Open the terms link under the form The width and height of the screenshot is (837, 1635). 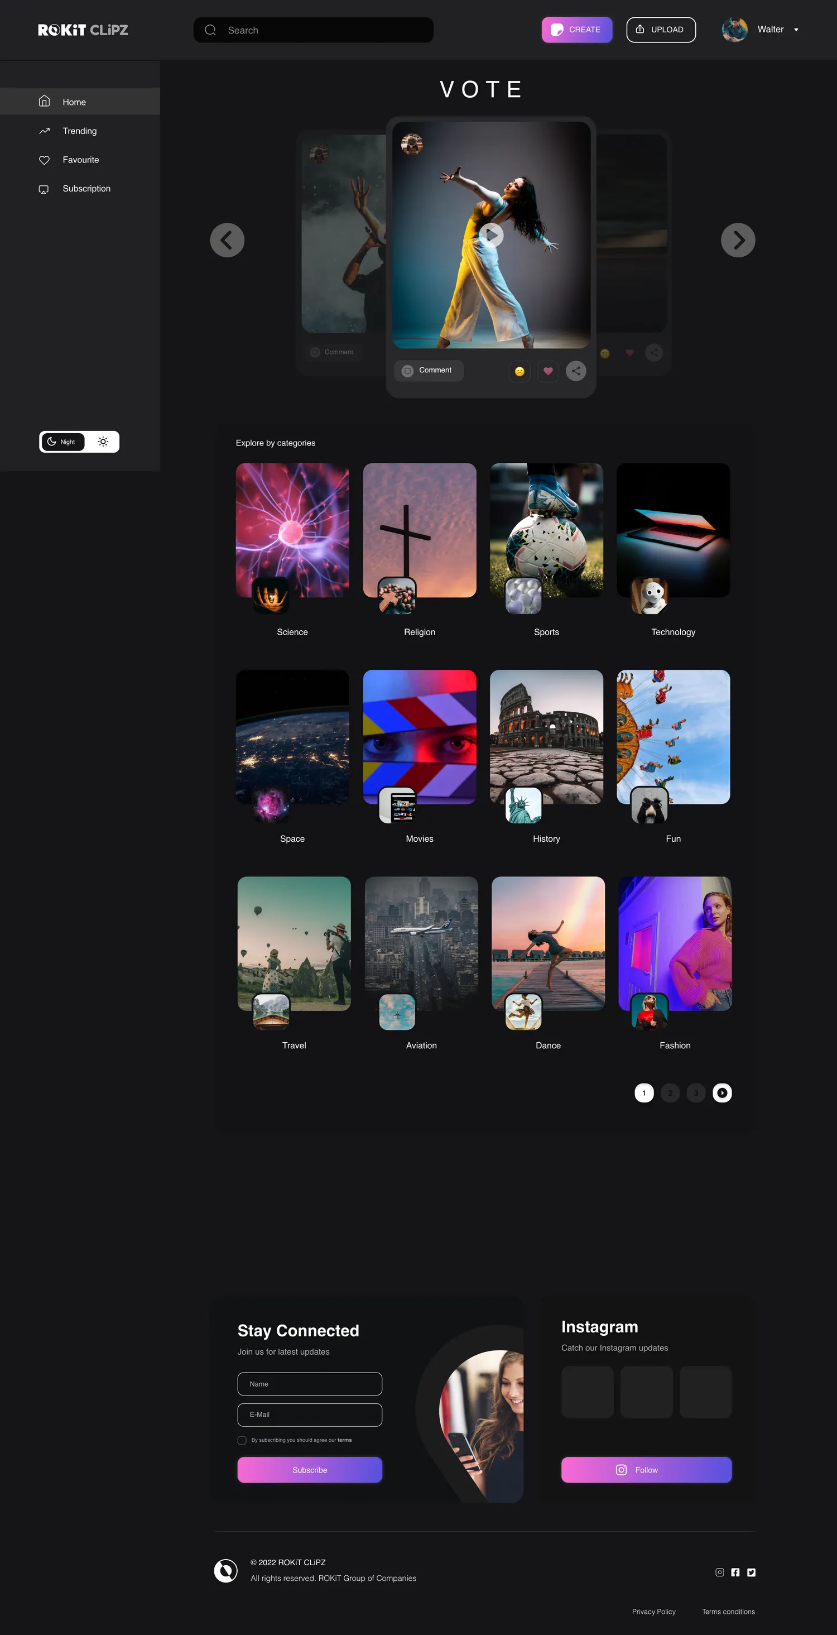pyautogui.click(x=345, y=1440)
